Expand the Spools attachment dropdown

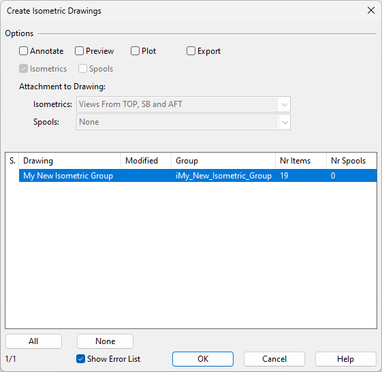[x=183, y=122]
